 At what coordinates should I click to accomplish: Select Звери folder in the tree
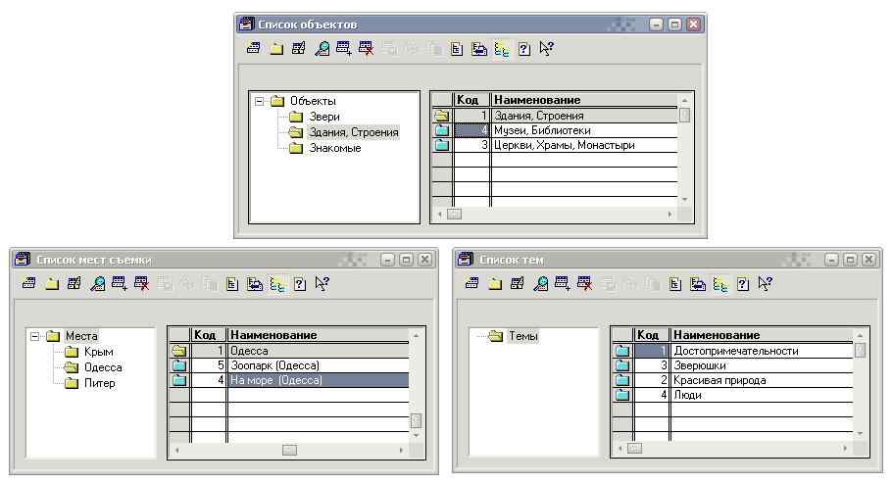[324, 117]
